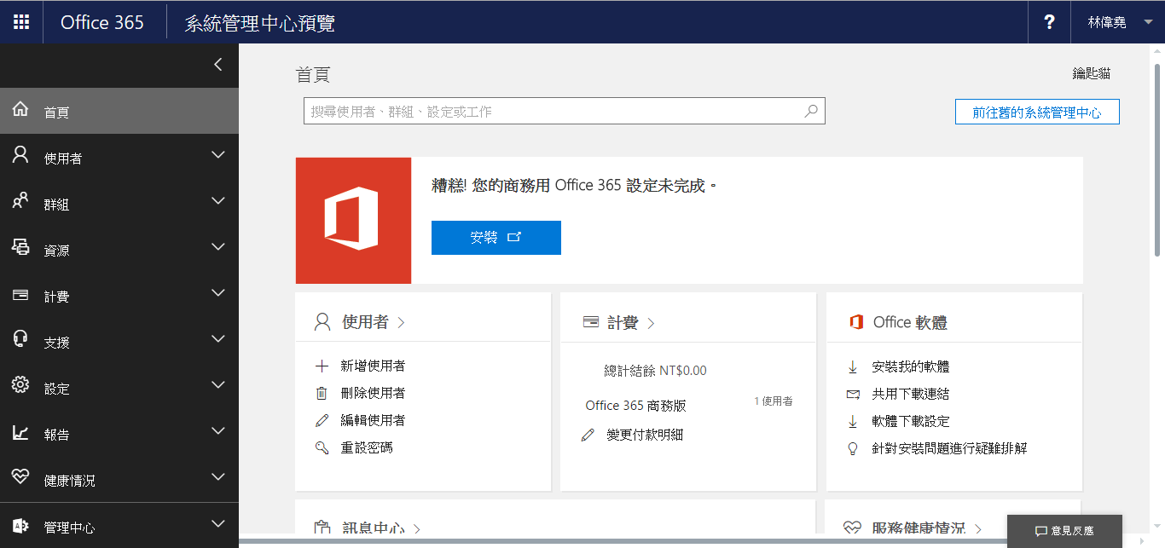
Task: Click the Office logo in Office 軟體 card
Action: 856,322
